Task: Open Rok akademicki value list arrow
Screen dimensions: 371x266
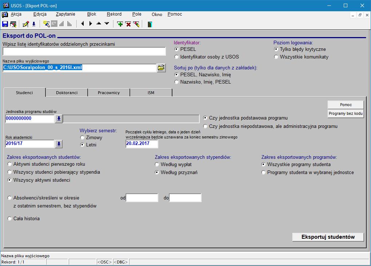Action: pyautogui.click(x=59, y=144)
